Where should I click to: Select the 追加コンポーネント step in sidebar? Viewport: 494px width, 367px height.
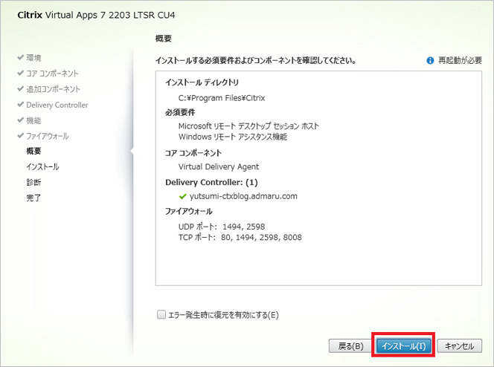point(54,89)
